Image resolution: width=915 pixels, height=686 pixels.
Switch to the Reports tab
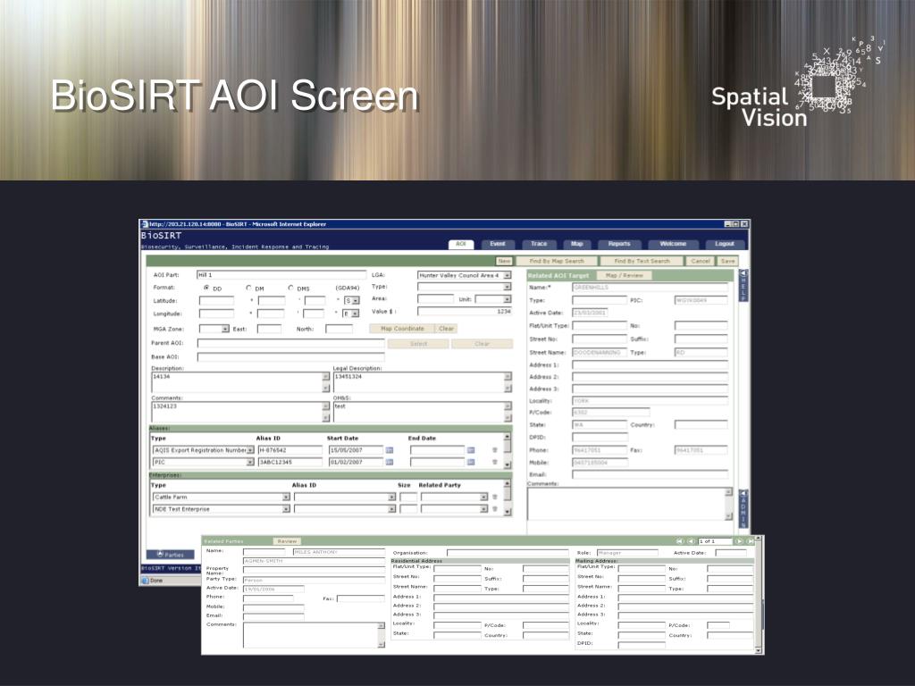tap(619, 244)
